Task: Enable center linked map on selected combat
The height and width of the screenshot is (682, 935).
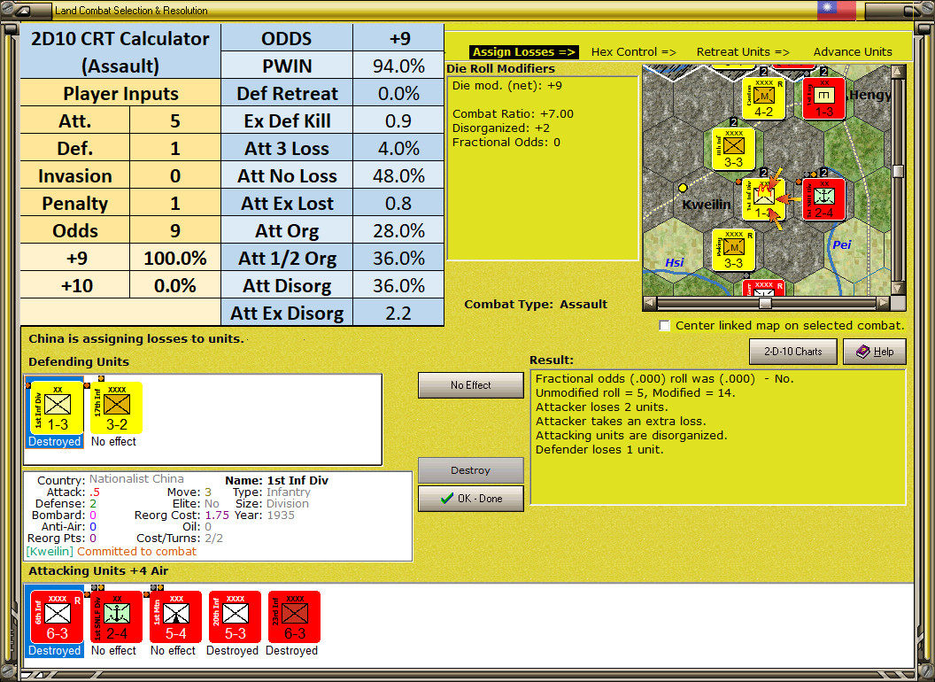Action: point(664,325)
